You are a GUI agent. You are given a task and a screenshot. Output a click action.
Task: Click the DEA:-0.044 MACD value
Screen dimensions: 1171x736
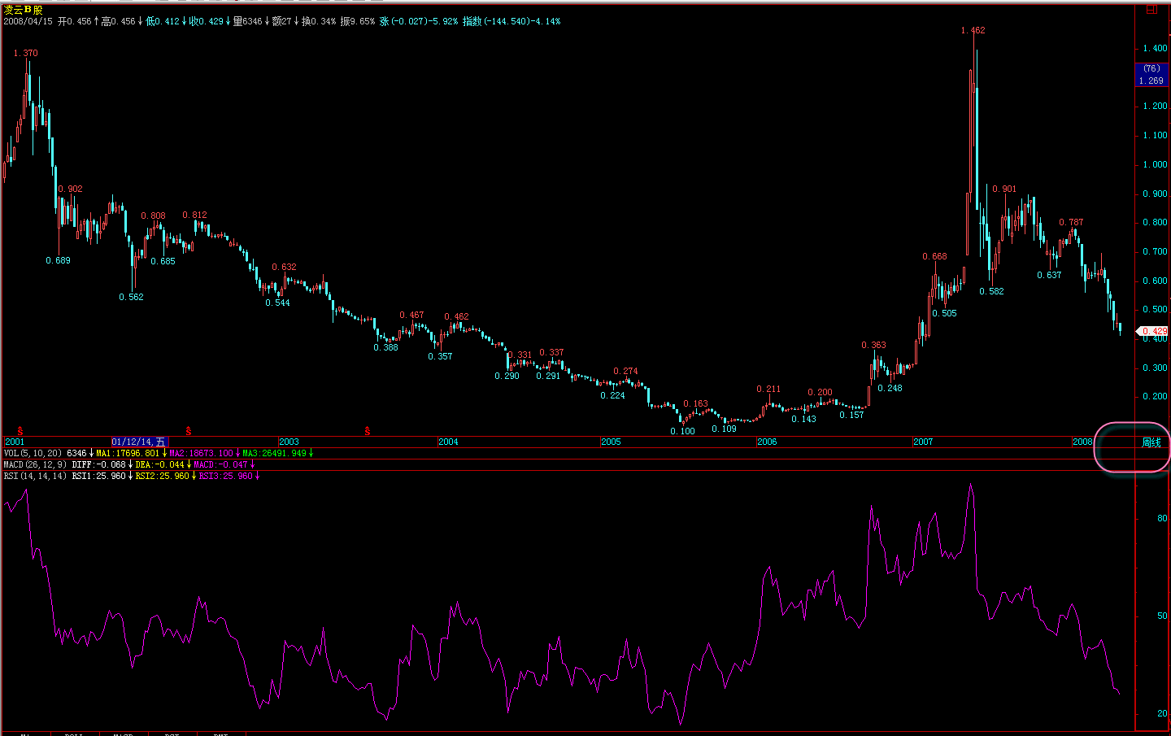point(159,465)
